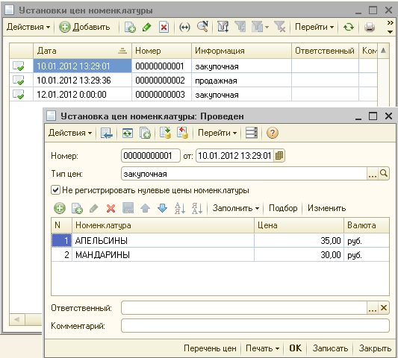
Task: Click the Подбор button
Action: (x=283, y=208)
